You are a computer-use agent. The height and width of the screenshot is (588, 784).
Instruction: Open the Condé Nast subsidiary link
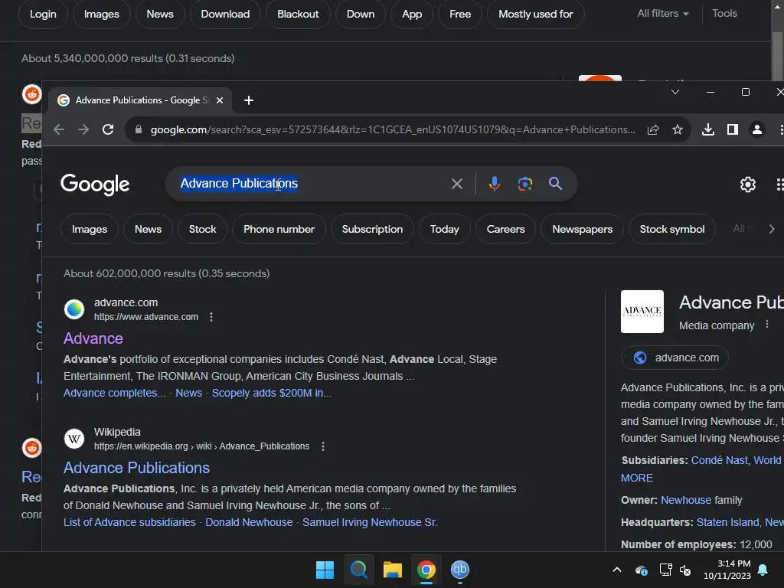(719, 460)
